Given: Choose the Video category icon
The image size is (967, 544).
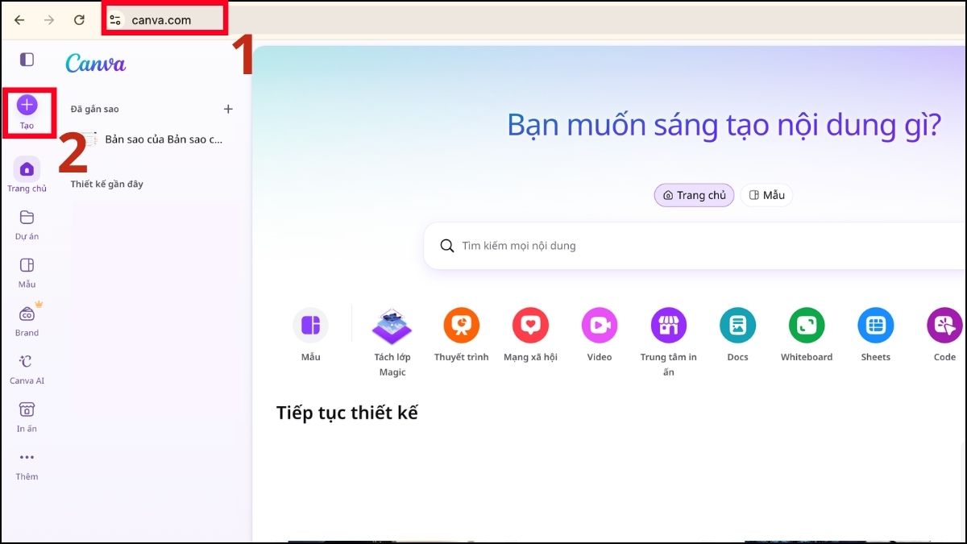Looking at the screenshot, I should pos(600,326).
